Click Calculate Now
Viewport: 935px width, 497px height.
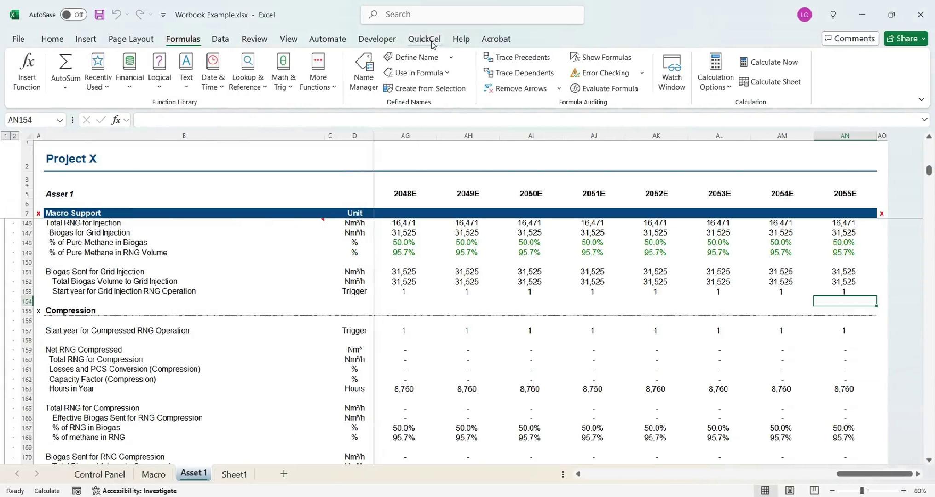769,62
